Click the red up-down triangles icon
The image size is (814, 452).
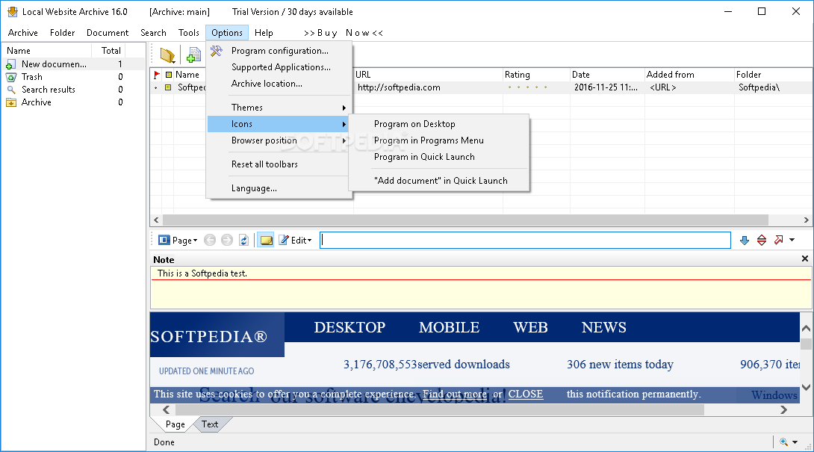click(762, 240)
